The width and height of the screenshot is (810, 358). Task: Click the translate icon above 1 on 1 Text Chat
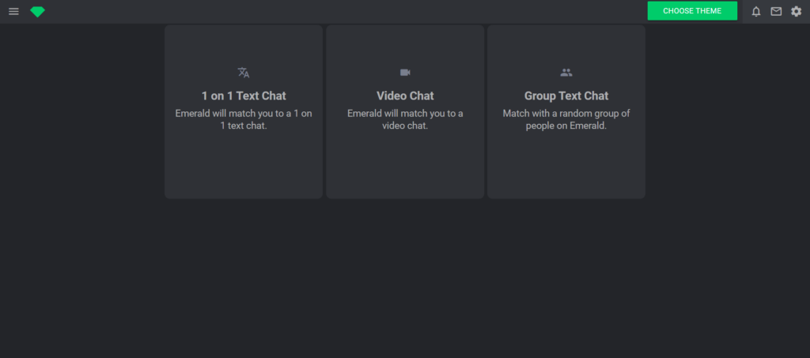[x=244, y=73]
